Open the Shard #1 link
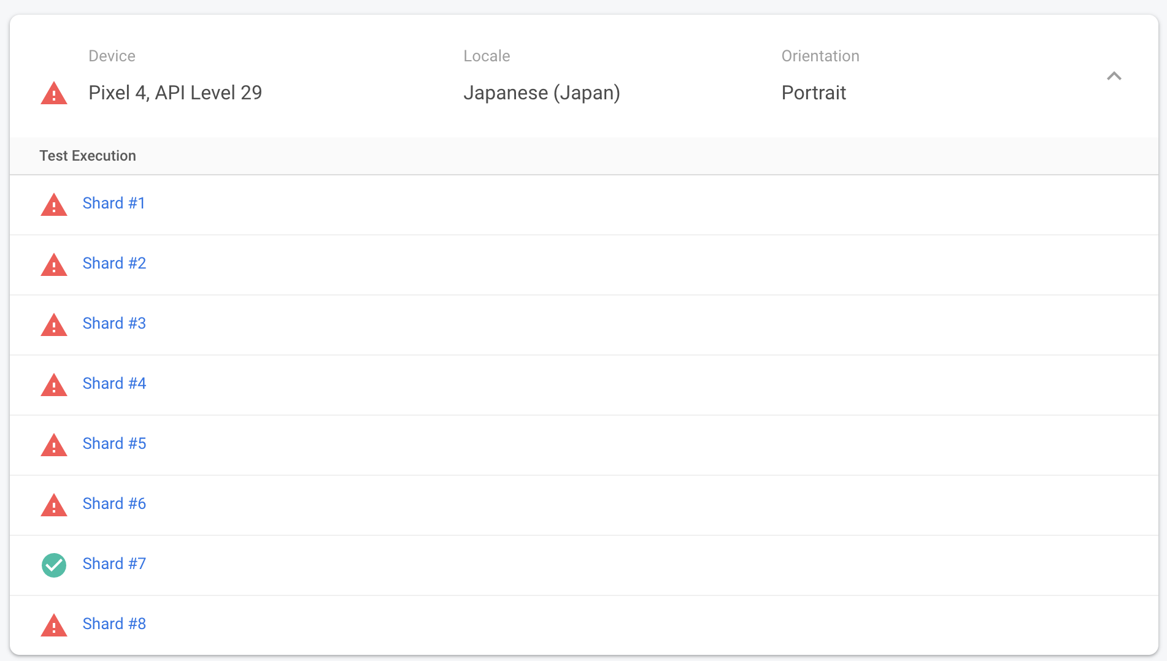1167x661 pixels. point(114,203)
